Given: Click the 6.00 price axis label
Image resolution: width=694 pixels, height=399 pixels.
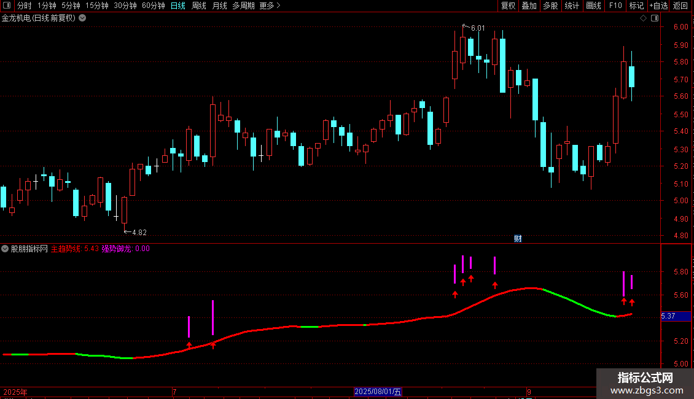Looking at the screenshot, I should (x=680, y=27).
